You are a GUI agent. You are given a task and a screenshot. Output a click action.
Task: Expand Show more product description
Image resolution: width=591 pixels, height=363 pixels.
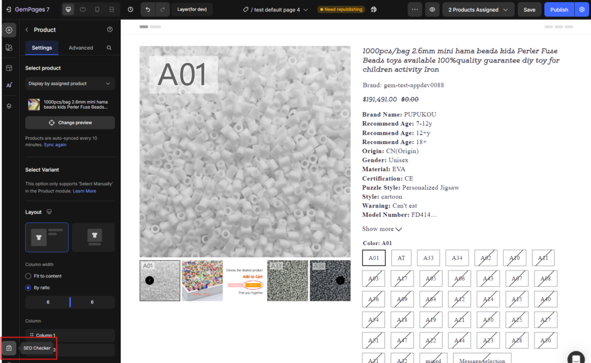click(x=381, y=229)
